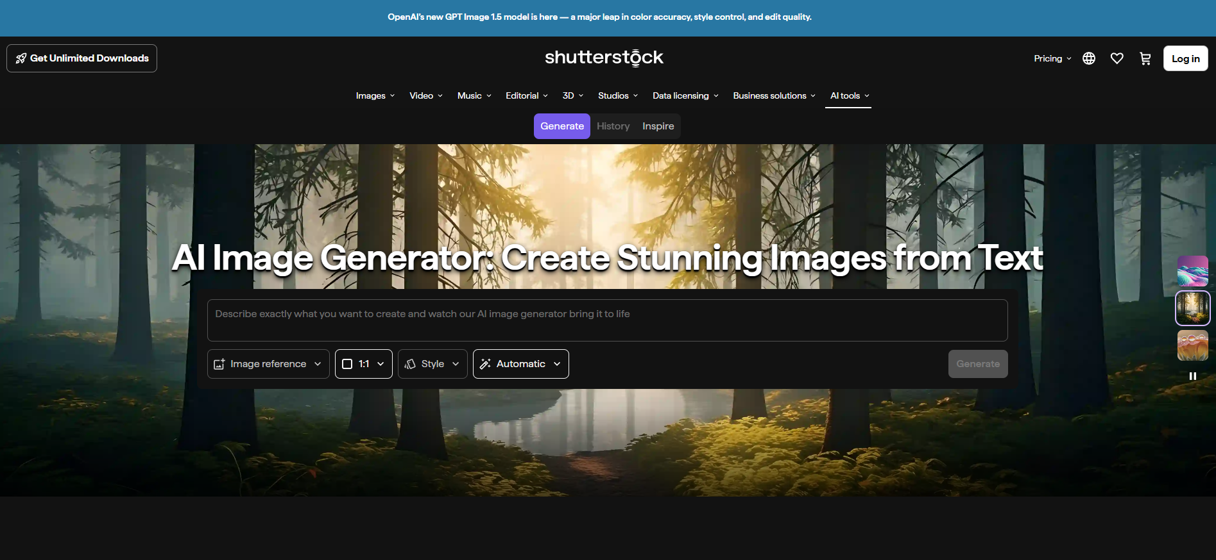This screenshot has height=560, width=1216.
Task: Open the Image reference dropdown
Action: tap(268, 364)
